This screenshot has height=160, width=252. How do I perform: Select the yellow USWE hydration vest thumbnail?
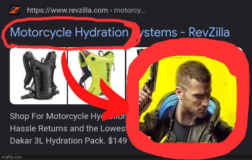pos(97,76)
